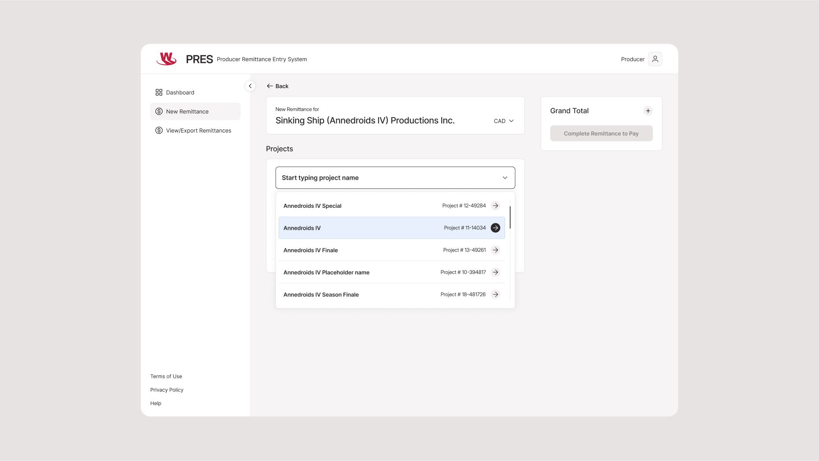Select the Annedroids IV Special option
This screenshot has height=461, width=819.
tap(392, 206)
